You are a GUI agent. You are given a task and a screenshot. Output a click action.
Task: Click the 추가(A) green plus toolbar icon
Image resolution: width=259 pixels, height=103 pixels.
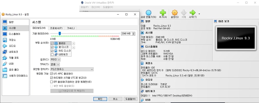click(163, 14)
